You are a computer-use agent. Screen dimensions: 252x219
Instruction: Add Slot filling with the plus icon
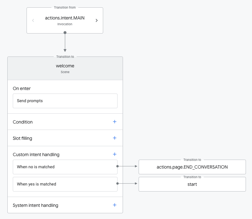(115, 138)
